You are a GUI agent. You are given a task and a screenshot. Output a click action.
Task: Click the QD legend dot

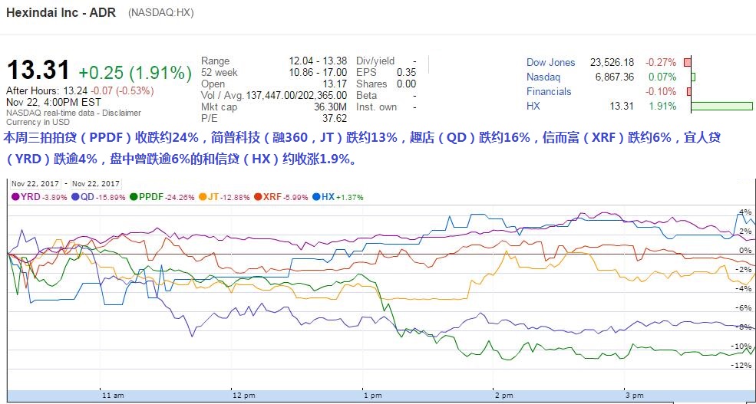[74, 197]
